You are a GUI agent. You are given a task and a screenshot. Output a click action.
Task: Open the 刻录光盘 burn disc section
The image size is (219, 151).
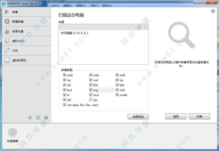pos(27,31)
